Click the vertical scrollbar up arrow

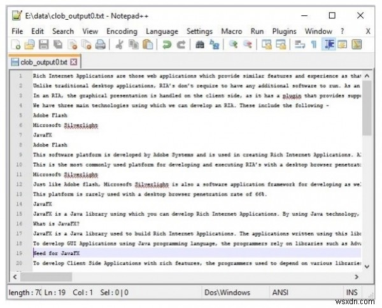[x=367, y=76]
